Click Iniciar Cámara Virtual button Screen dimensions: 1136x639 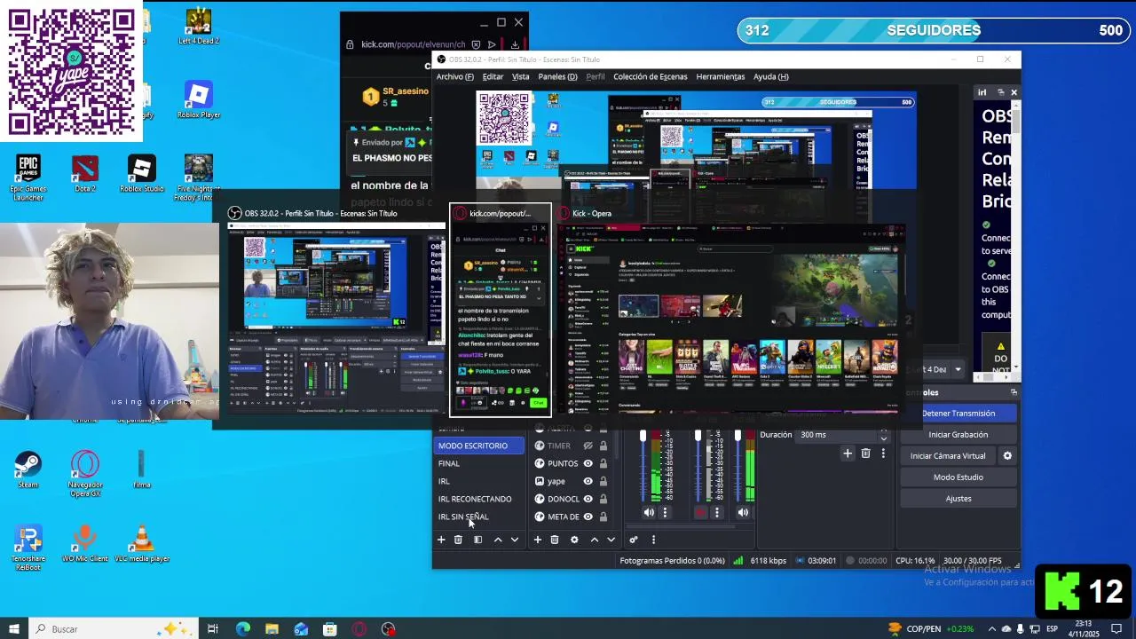click(948, 455)
